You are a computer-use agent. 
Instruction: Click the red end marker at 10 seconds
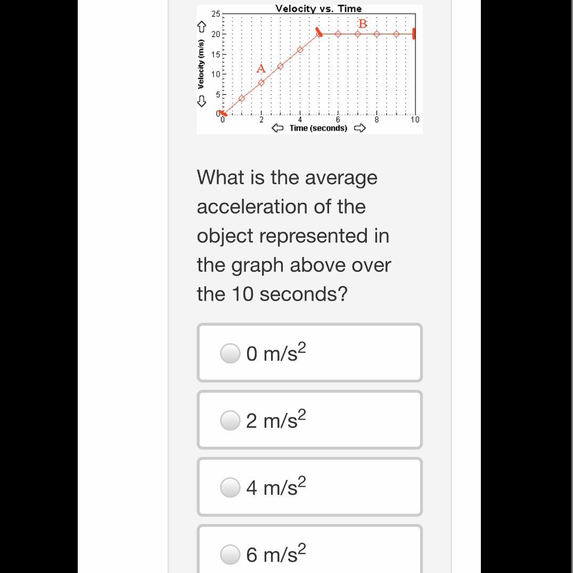[x=414, y=35]
